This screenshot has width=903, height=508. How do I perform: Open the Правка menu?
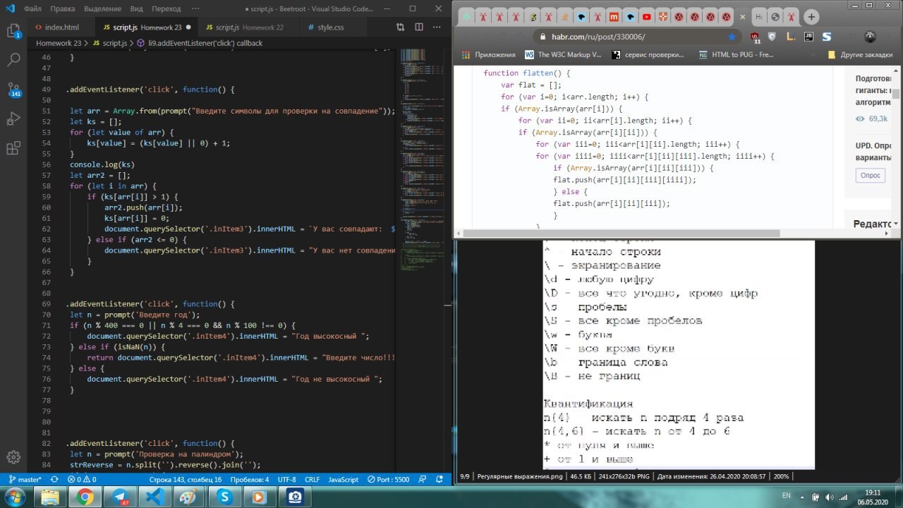pyautogui.click(x=63, y=8)
